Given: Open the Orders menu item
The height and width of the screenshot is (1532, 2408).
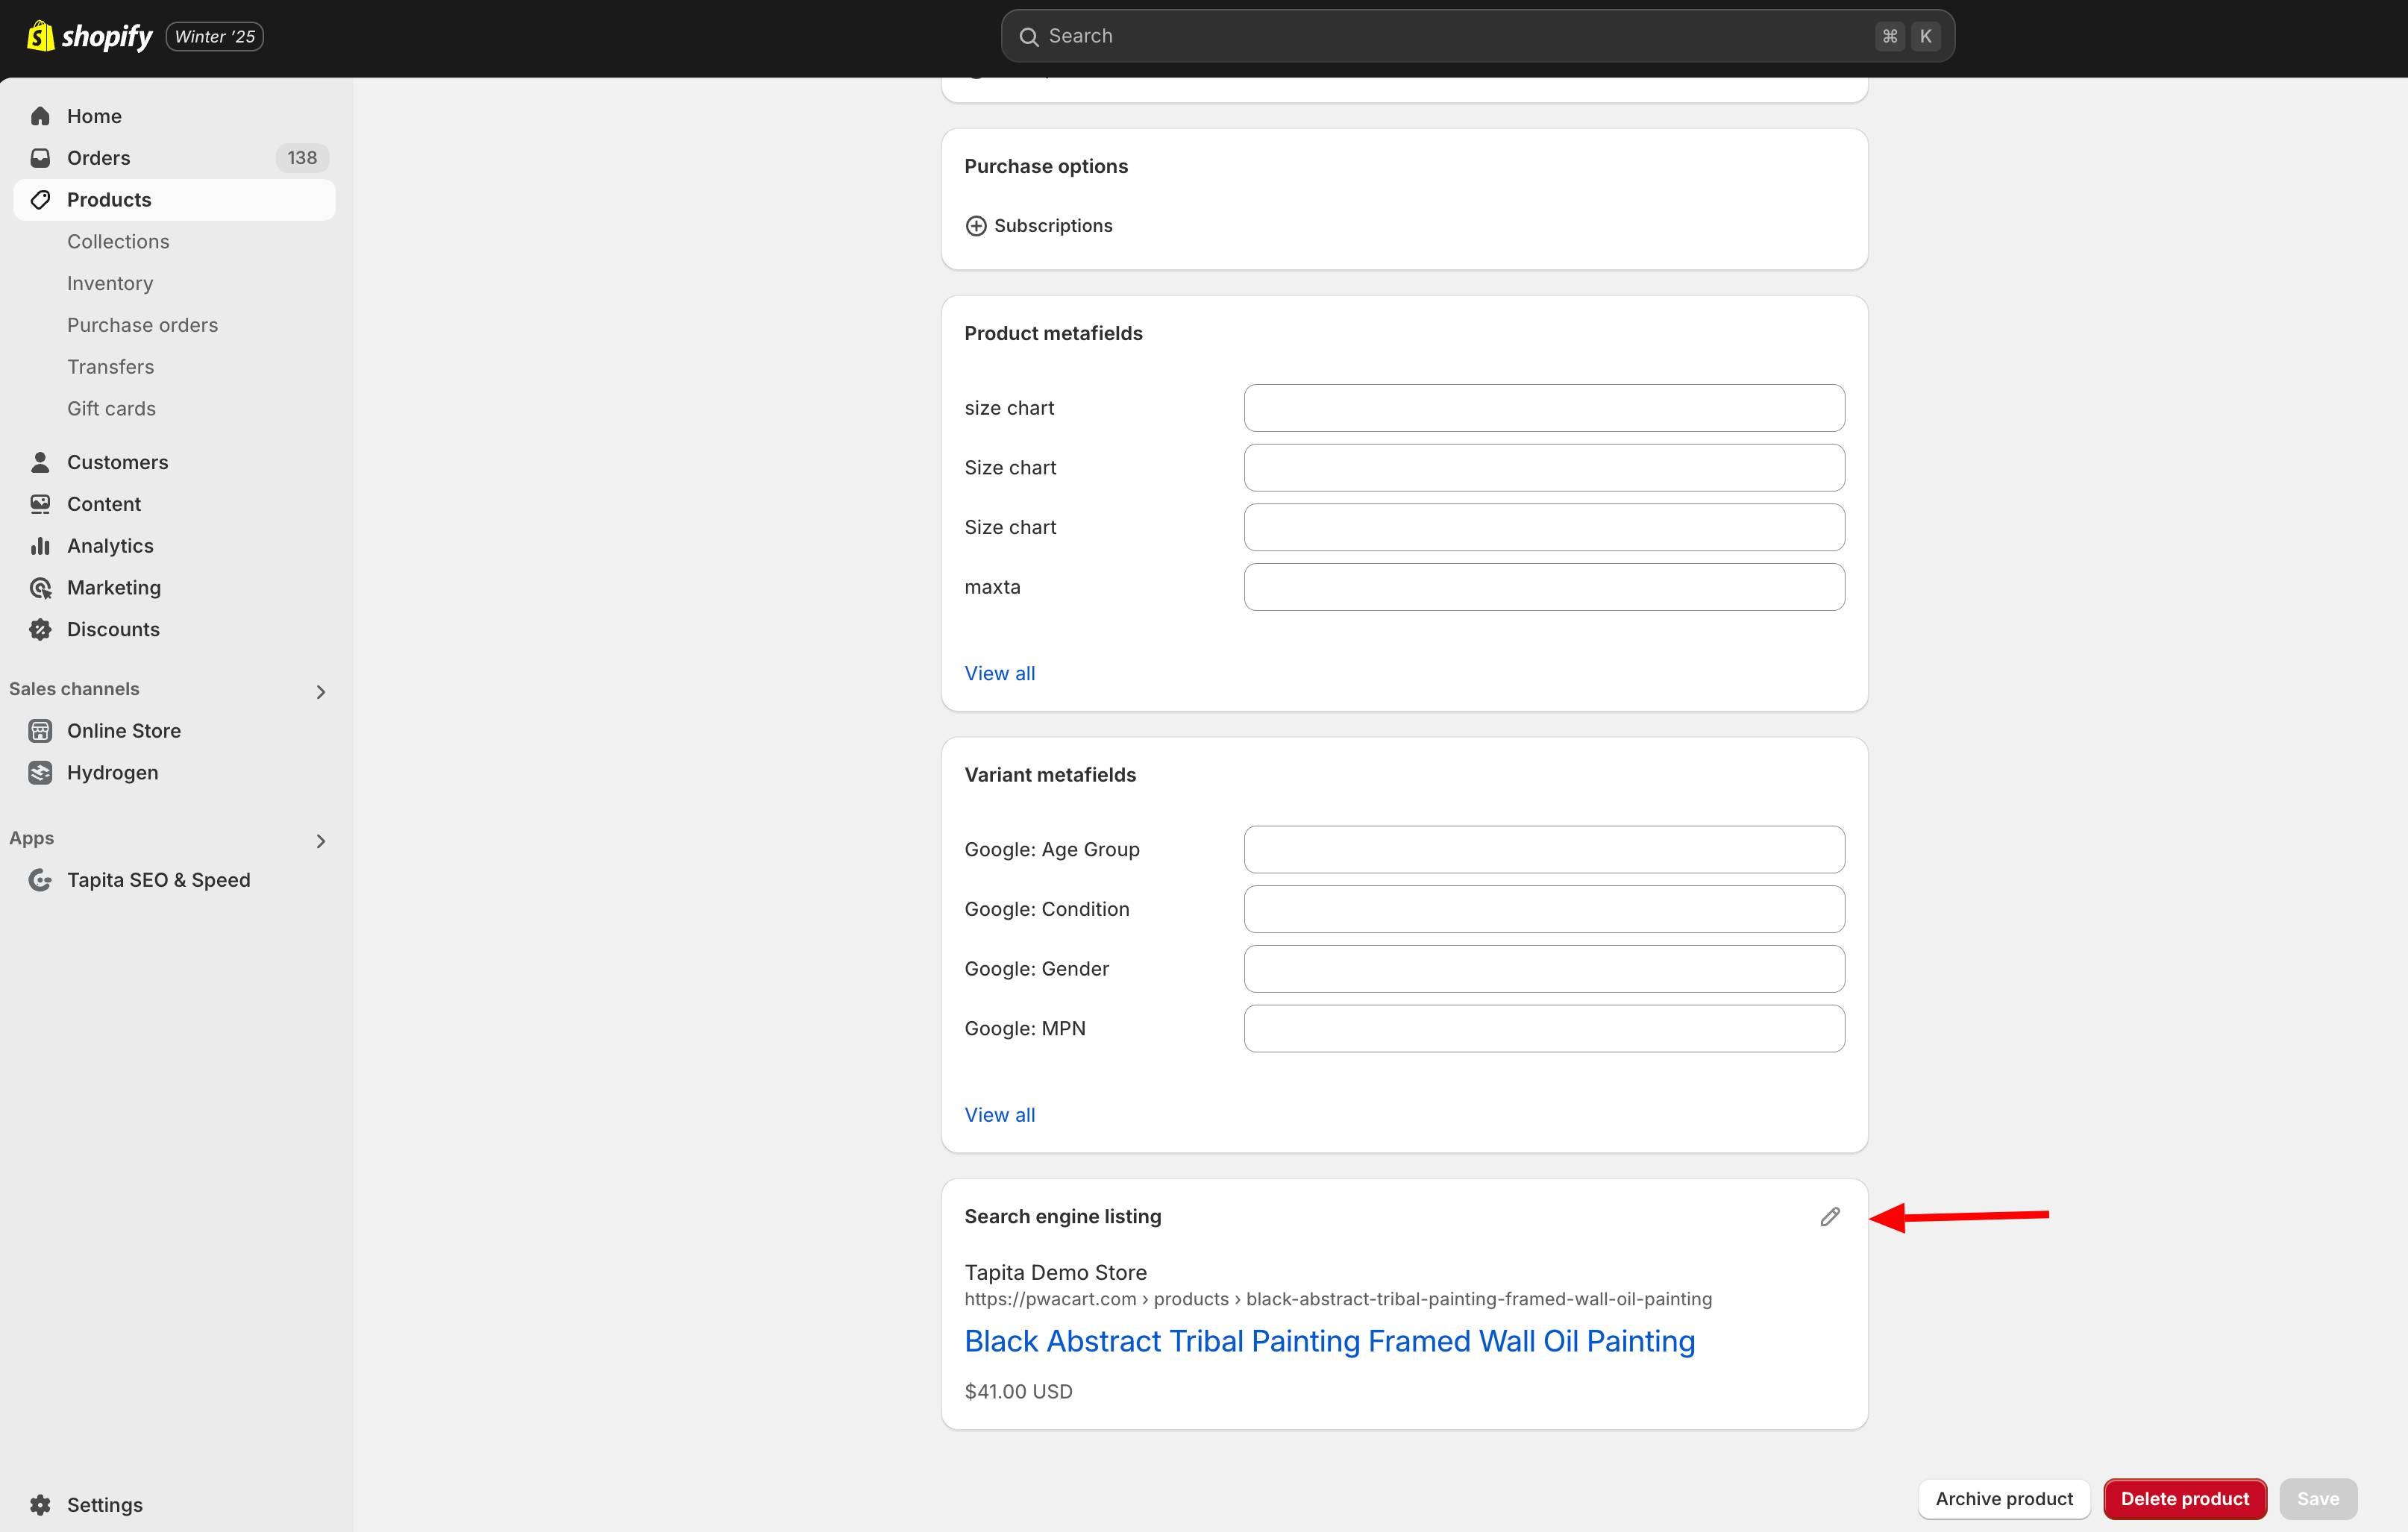Looking at the screenshot, I should (98, 158).
